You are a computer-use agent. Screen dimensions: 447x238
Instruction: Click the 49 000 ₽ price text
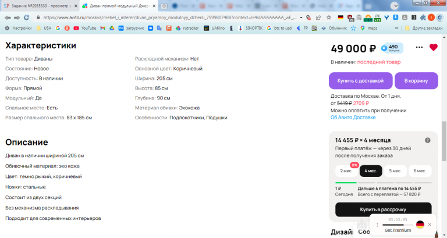point(353,48)
